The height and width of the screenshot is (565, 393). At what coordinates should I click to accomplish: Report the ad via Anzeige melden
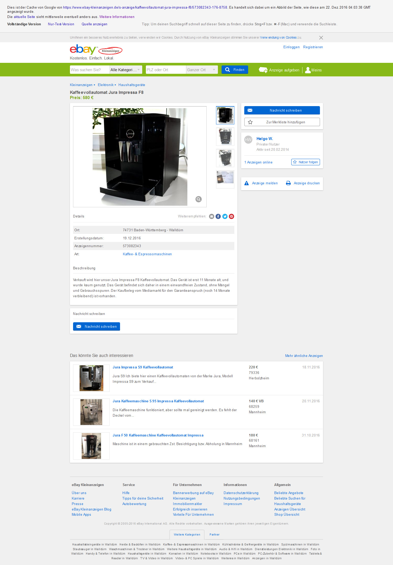pyautogui.click(x=261, y=183)
